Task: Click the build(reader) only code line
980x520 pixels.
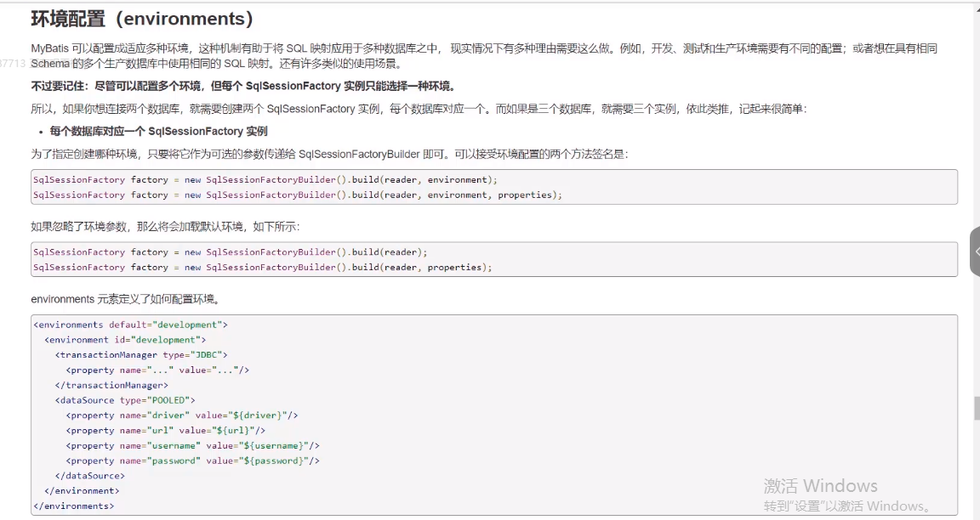Action: [230, 252]
